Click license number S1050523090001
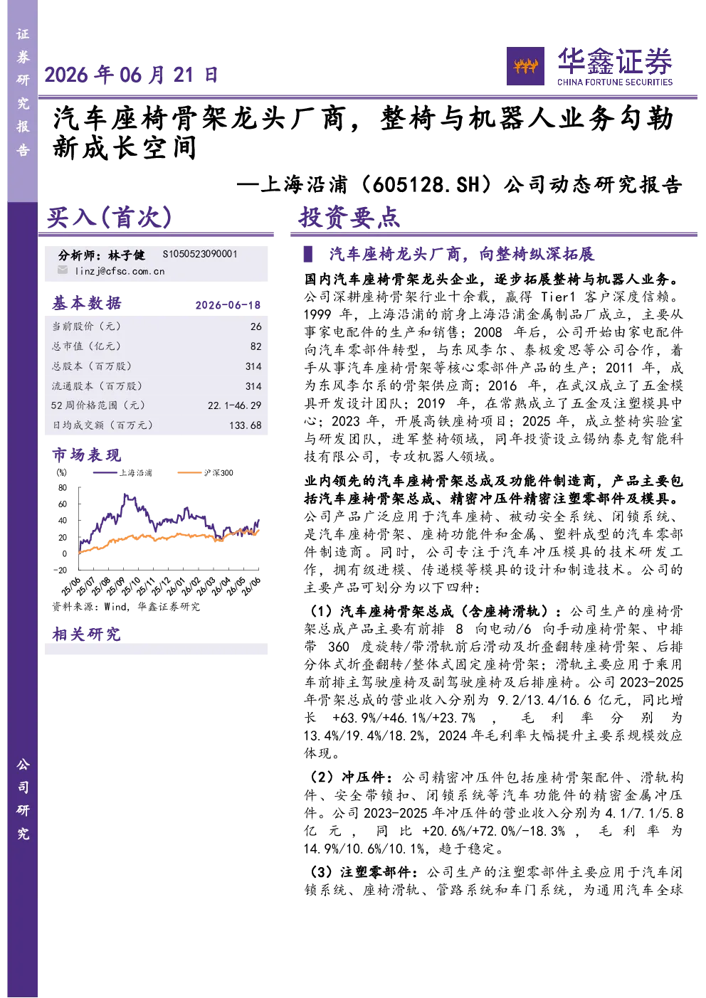706x998 pixels. click(200, 254)
